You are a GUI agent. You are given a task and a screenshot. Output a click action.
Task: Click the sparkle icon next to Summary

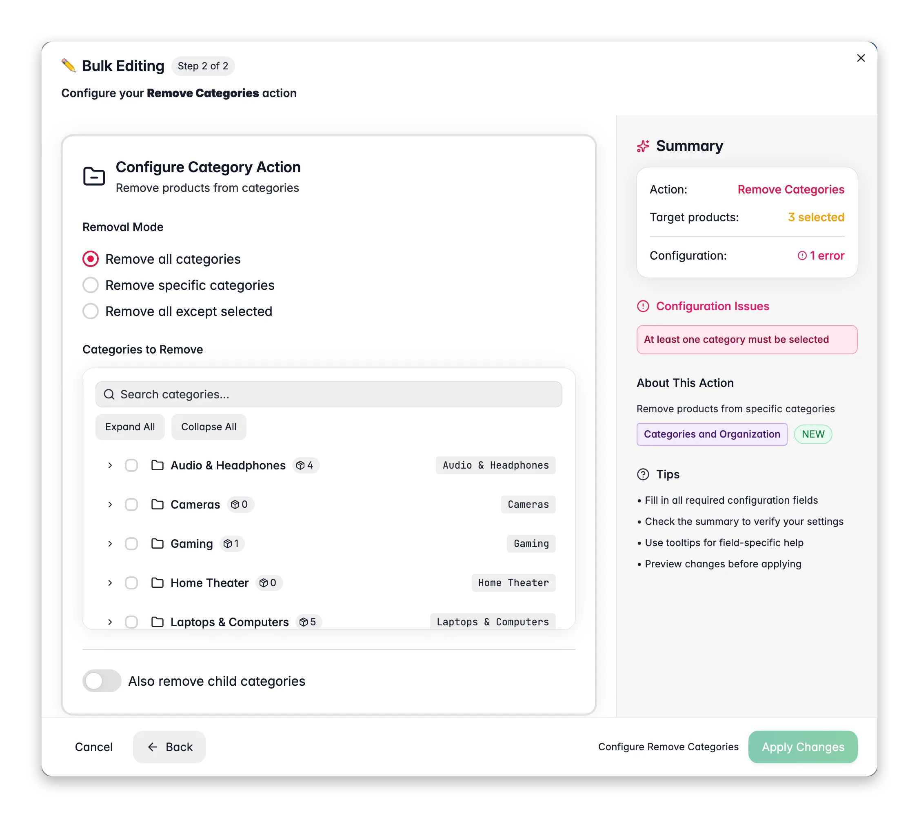click(643, 146)
